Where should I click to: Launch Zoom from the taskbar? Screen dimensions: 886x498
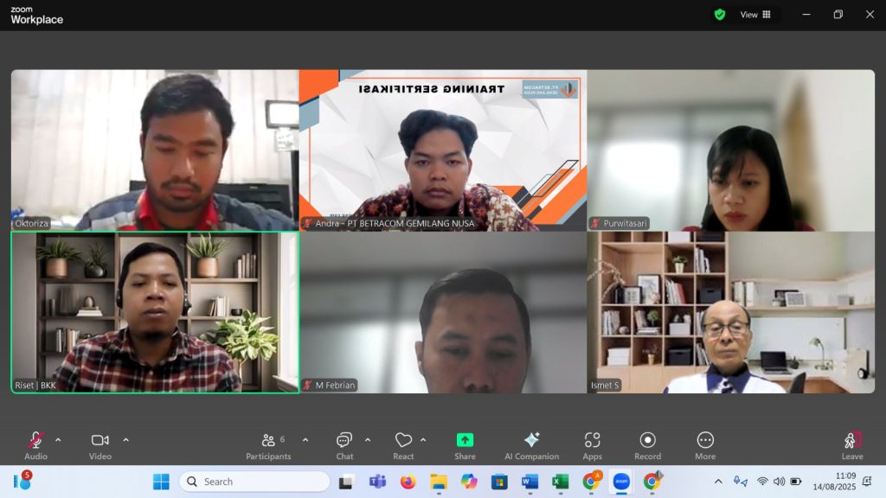click(x=620, y=482)
